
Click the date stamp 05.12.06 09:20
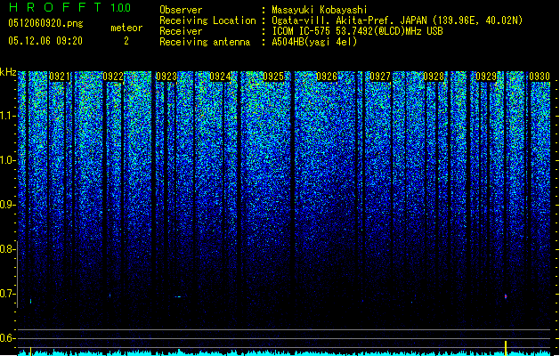pos(45,41)
